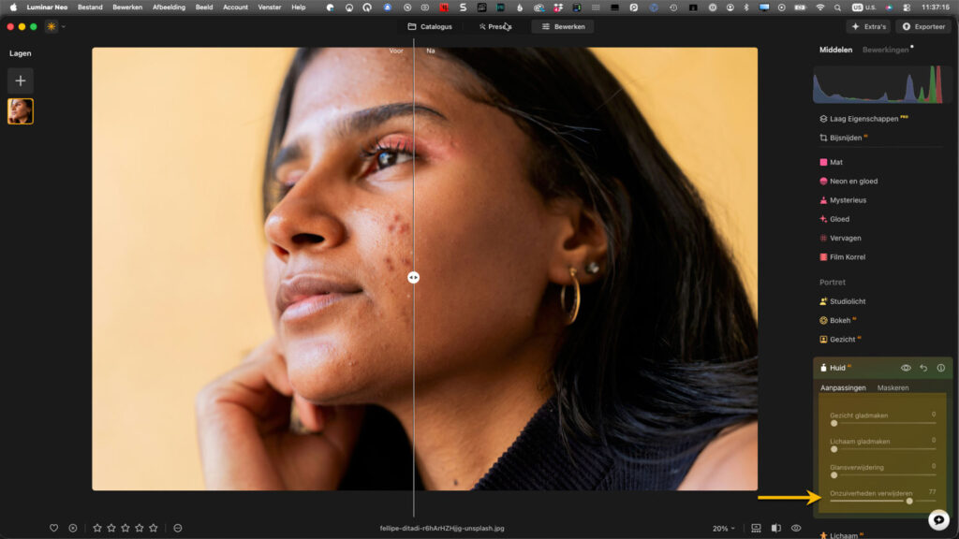Open the Gezicht portrait tool
959x539 pixels.
(840, 340)
